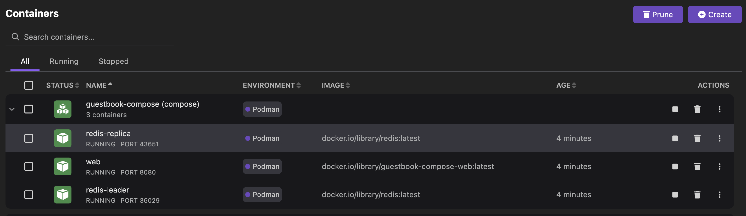Click the Create container button

(x=714, y=14)
